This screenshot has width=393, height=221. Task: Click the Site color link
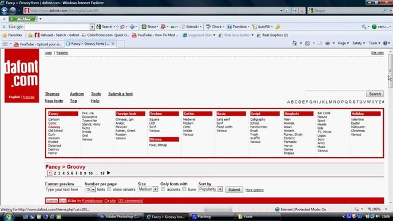coord(378,53)
